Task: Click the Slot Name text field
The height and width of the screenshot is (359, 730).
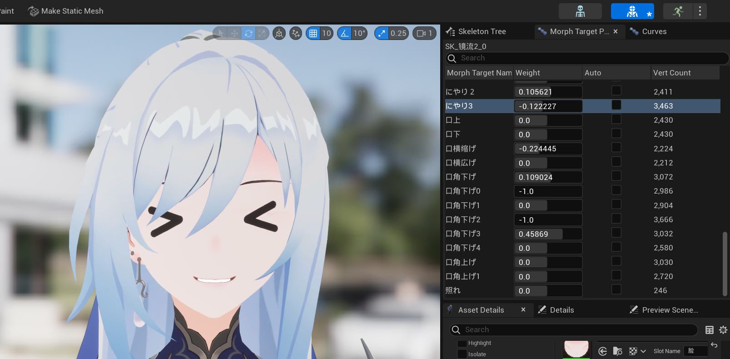Action: (695, 351)
